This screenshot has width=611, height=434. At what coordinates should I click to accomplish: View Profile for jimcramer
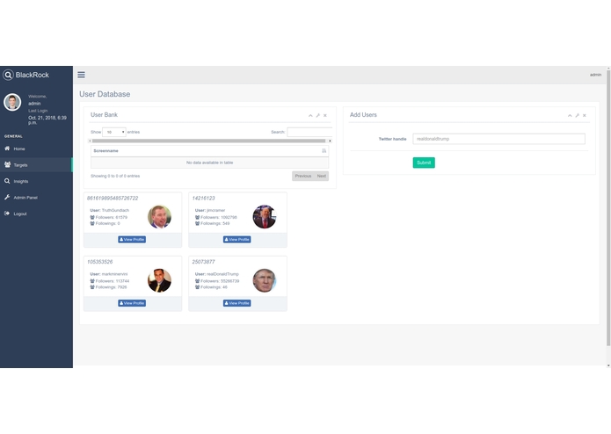click(236, 240)
